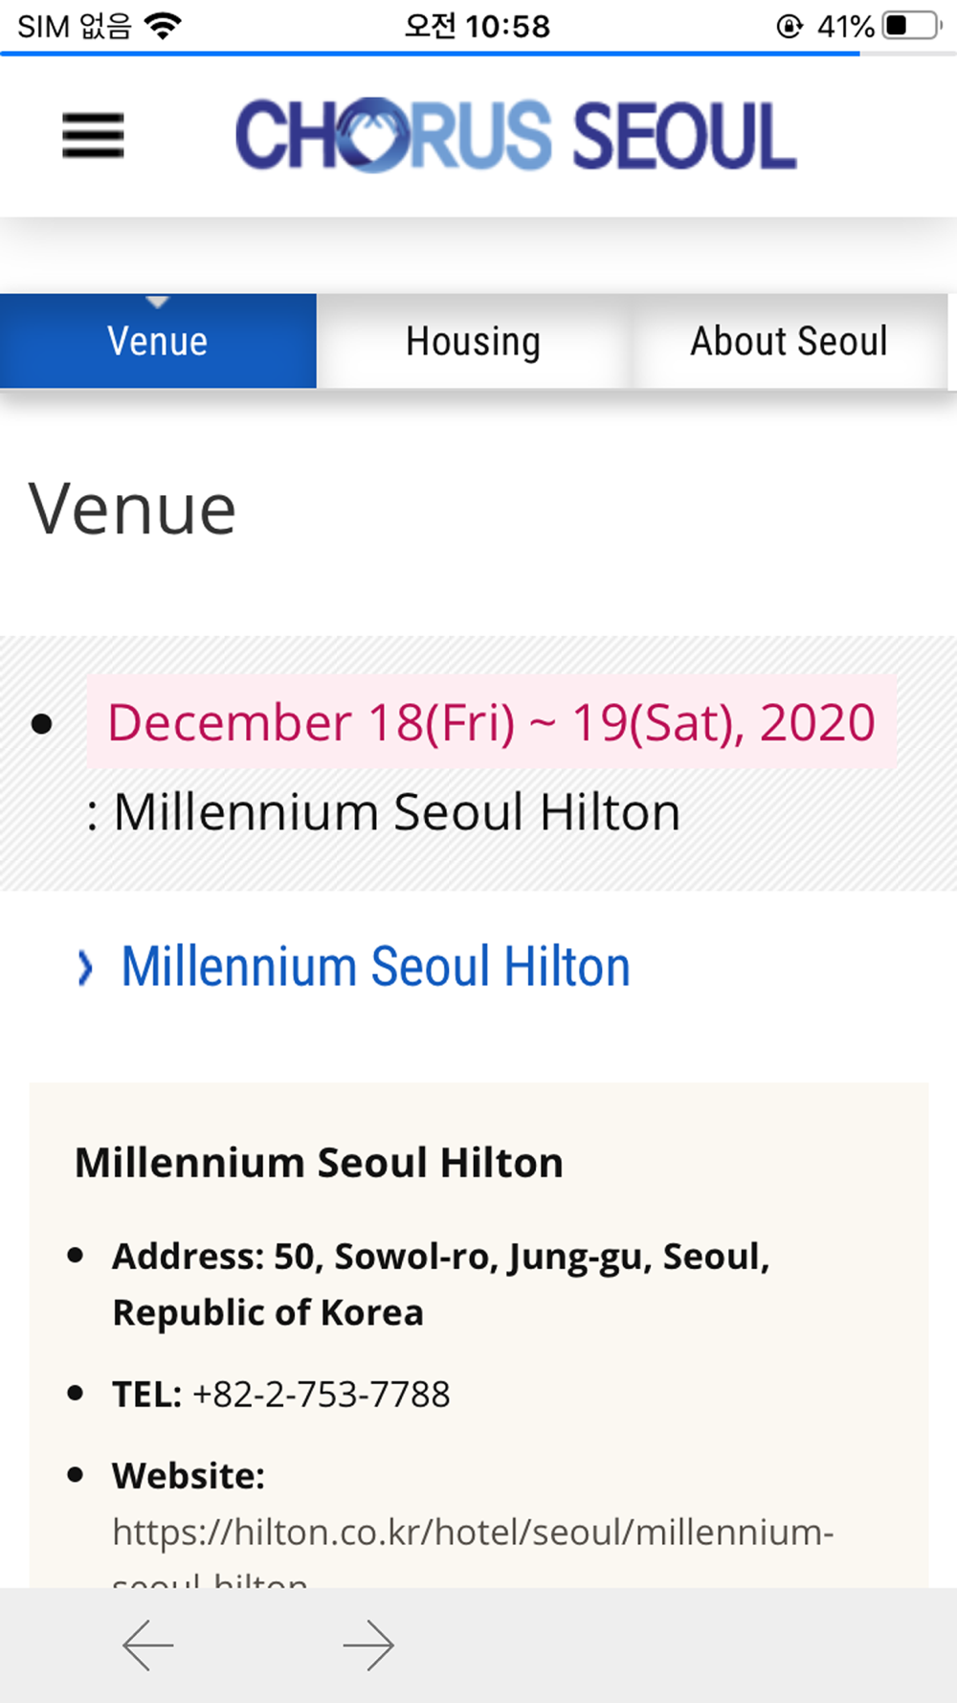Tap the Venue page title
This screenshot has width=957, height=1703.
coord(132,509)
